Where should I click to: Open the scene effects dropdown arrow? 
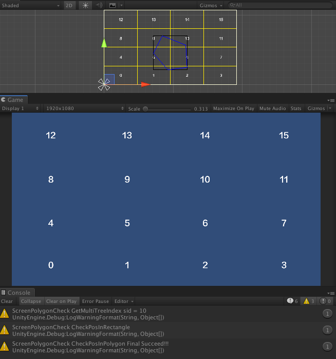[121, 5]
